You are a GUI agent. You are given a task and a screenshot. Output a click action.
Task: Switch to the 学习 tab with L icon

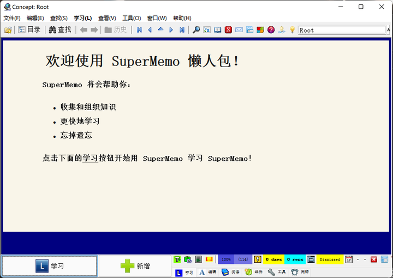(184, 272)
